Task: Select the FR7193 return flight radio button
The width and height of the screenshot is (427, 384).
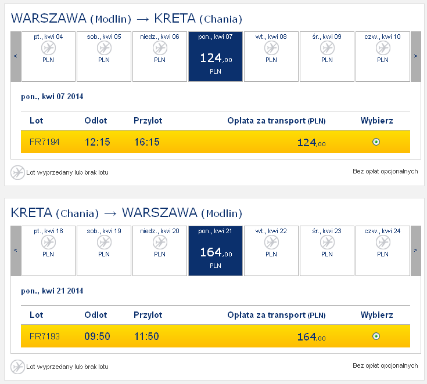Action: click(x=376, y=336)
